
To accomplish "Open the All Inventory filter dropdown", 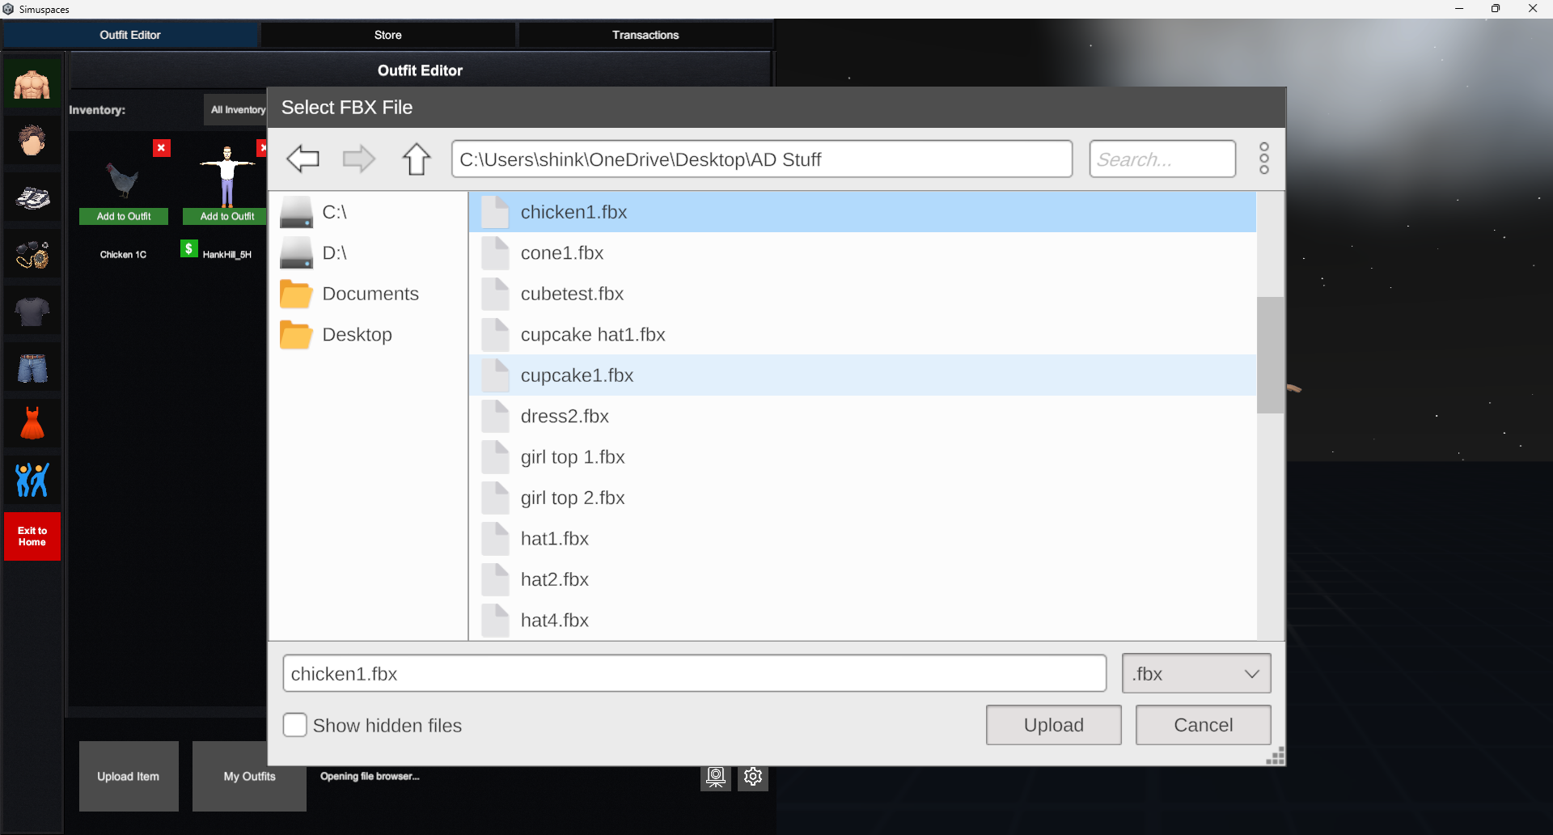I will tap(235, 109).
